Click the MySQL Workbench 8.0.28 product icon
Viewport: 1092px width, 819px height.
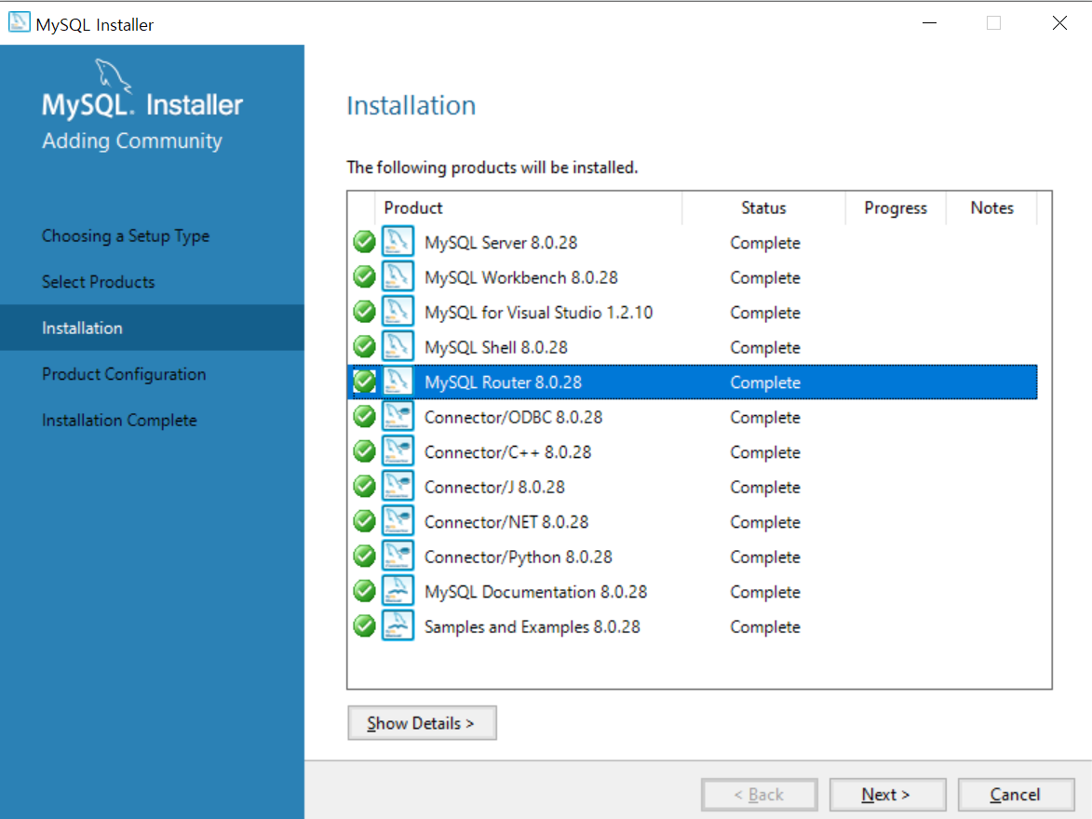pyautogui.click(x=398, y=276)
